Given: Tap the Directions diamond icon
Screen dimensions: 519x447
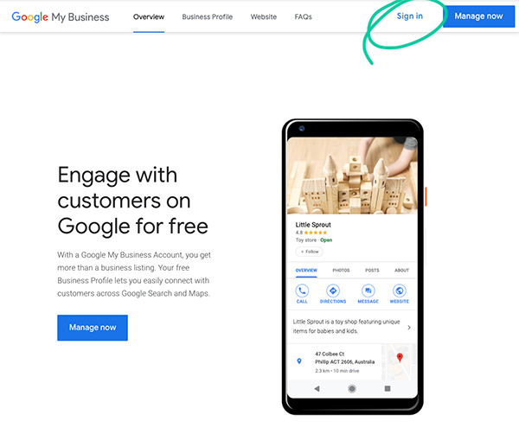Looking at the screenshot, I should point(333,291).
